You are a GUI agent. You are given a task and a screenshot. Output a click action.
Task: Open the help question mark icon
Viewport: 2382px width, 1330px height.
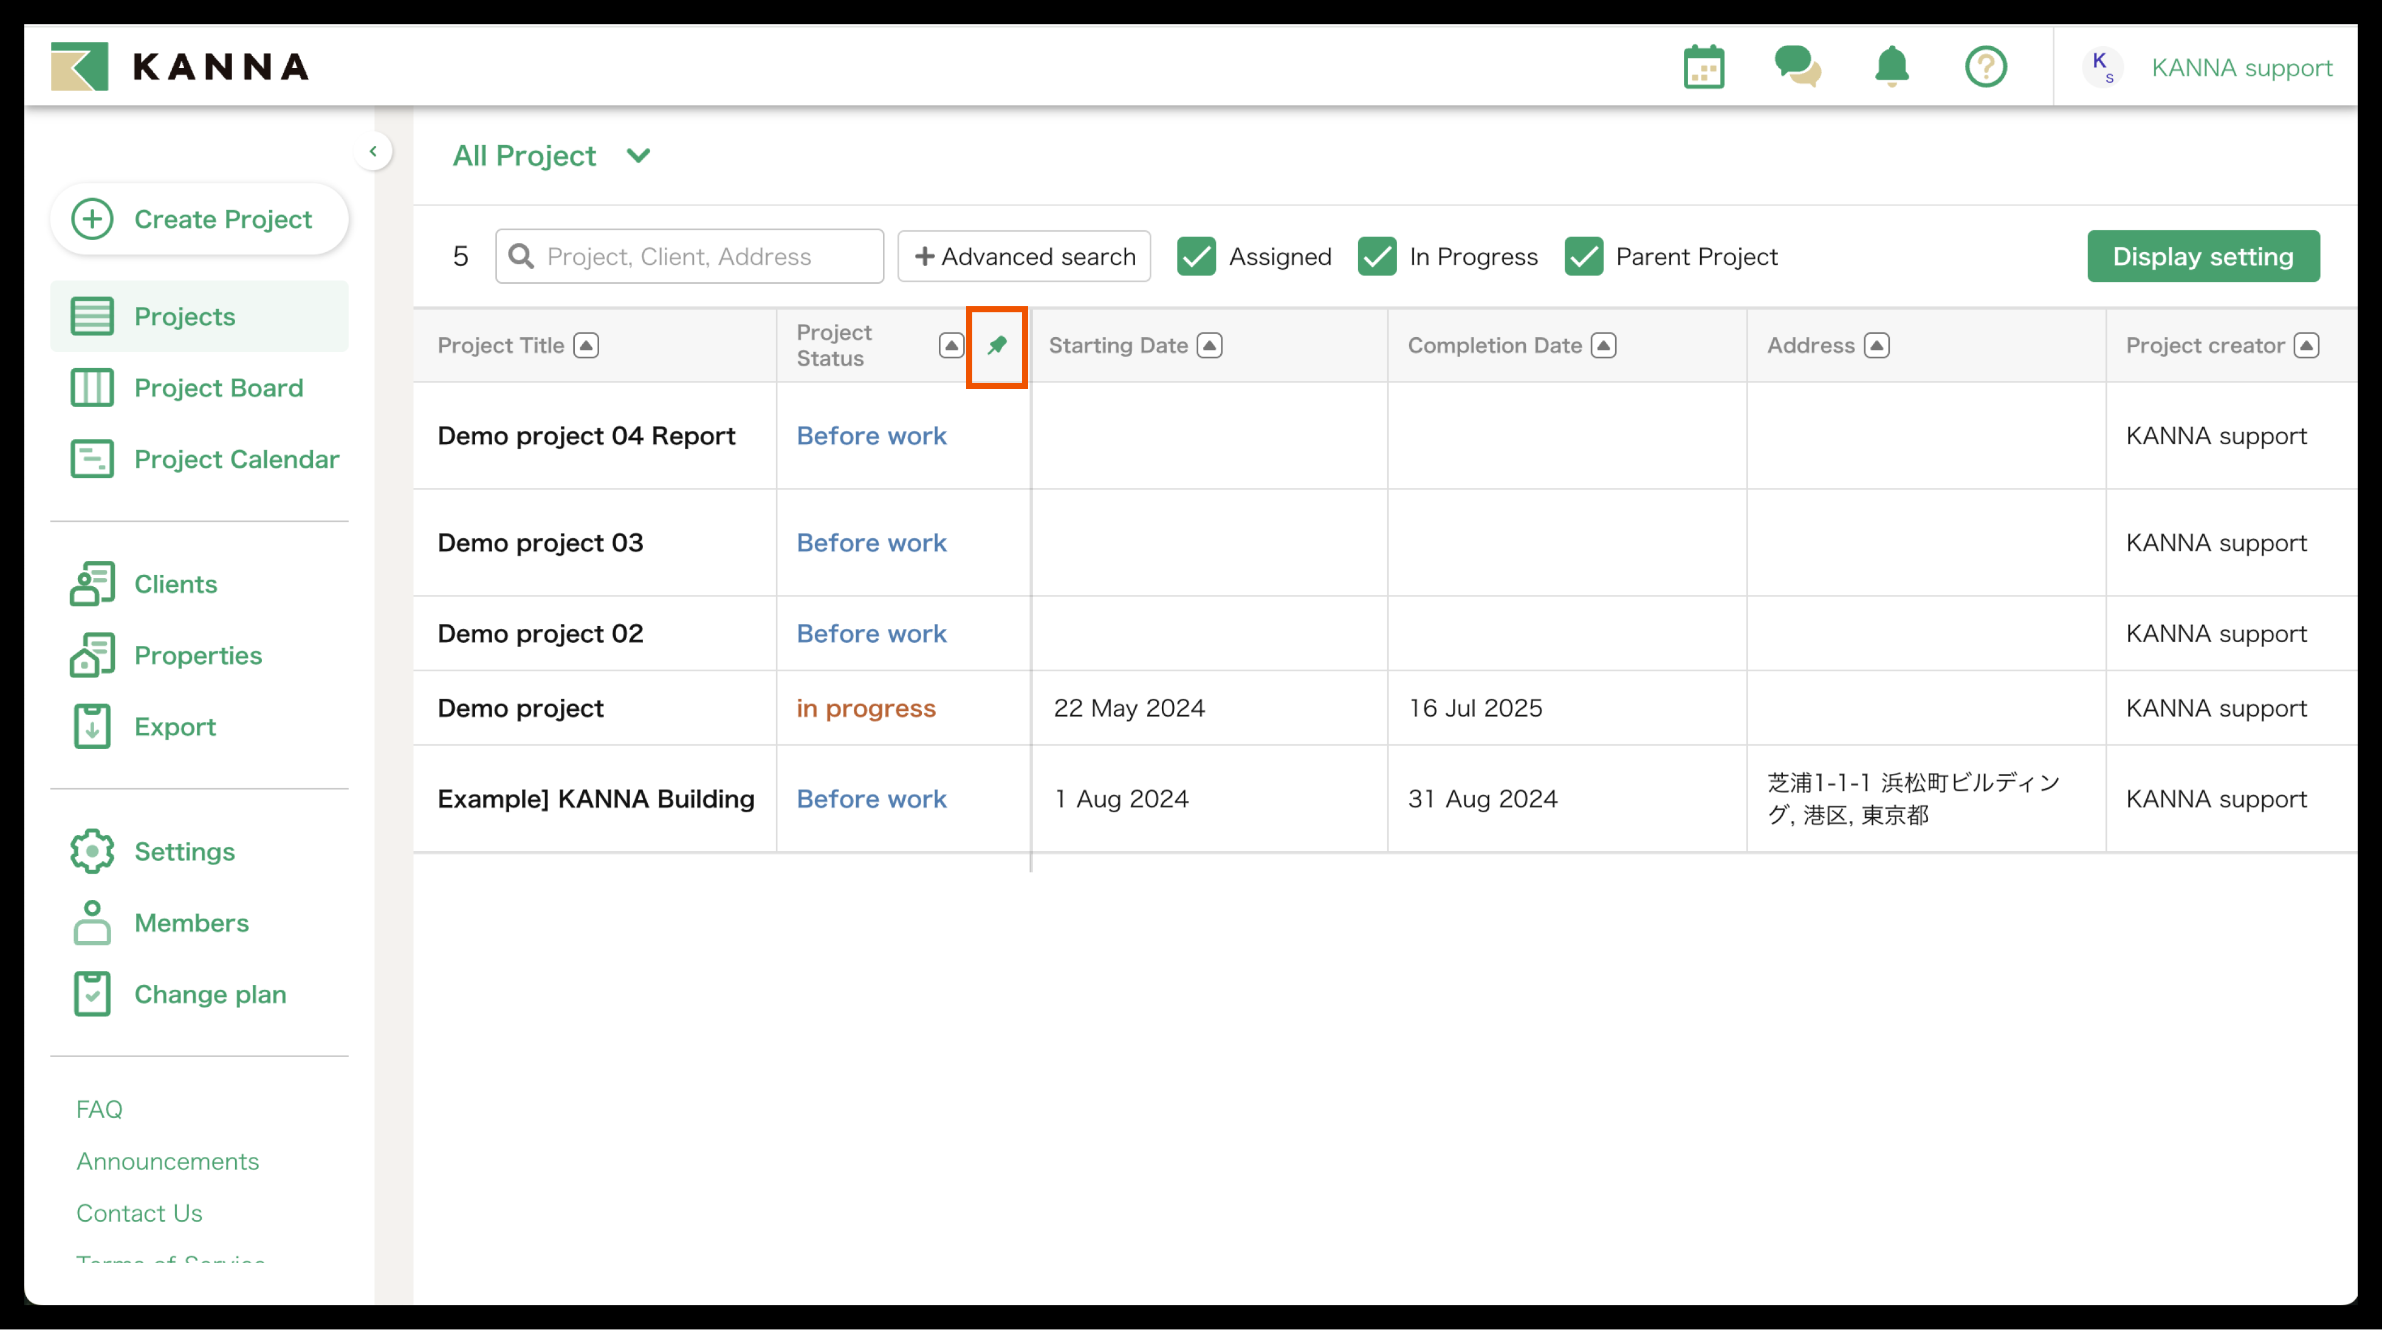click(1985, 67)
